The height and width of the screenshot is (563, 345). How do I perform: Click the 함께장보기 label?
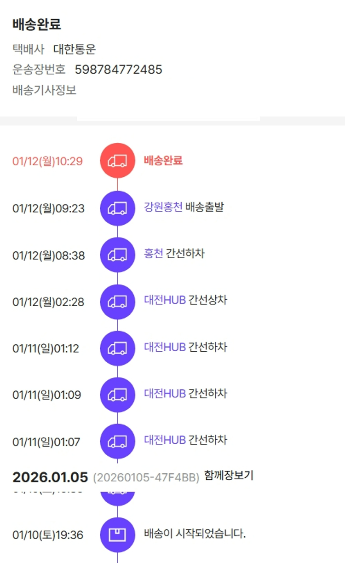[229, 476]
